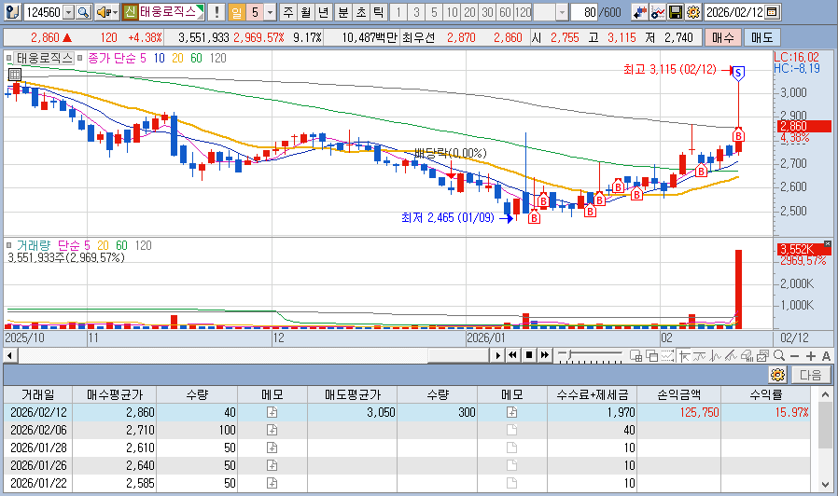Click the stock search magnifier icon
This screenshot has width=838, height=496.
coord(83,12)
